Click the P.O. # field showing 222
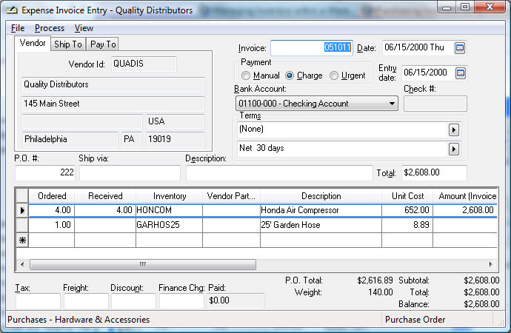Viewport: 511px width, 333px height. 45,172
